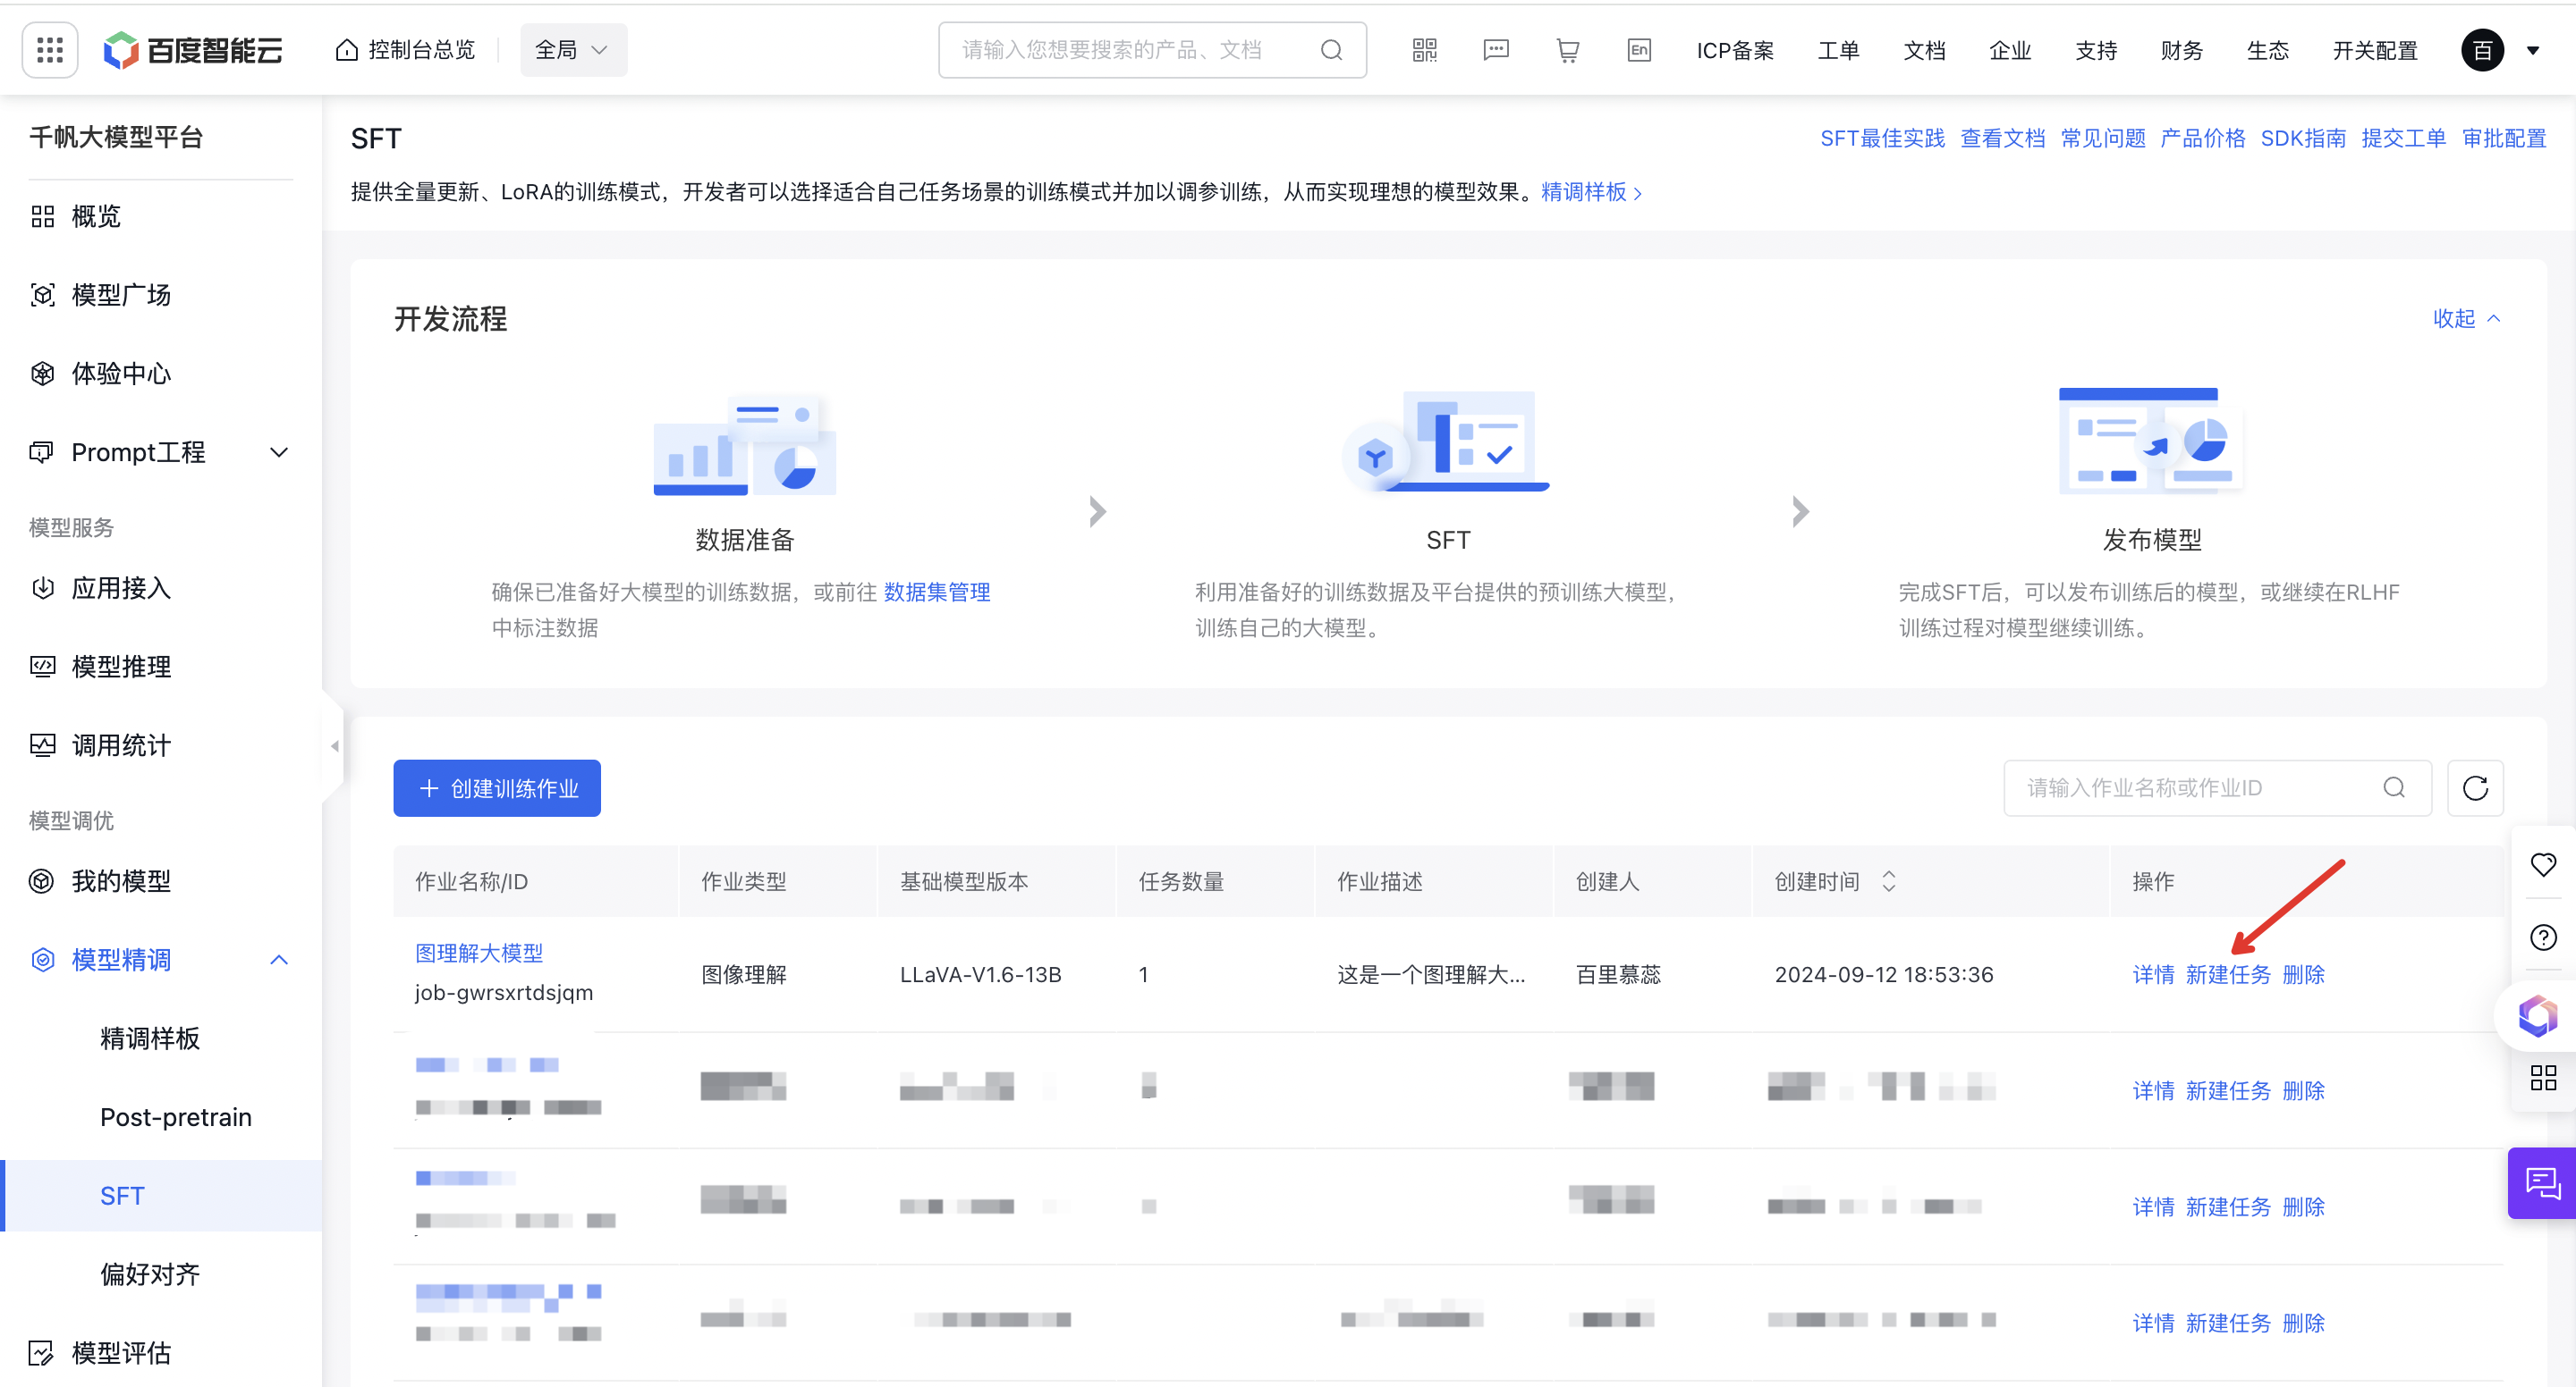Open the QR code icon in header
Image resolution: width=2576 pixels, height=1387 pixels.
1424,49
